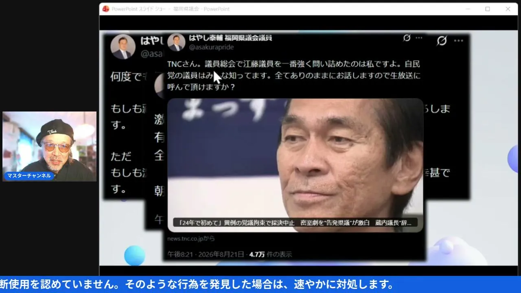Close the PowerPoint slide show window

(x=508, y=9)
